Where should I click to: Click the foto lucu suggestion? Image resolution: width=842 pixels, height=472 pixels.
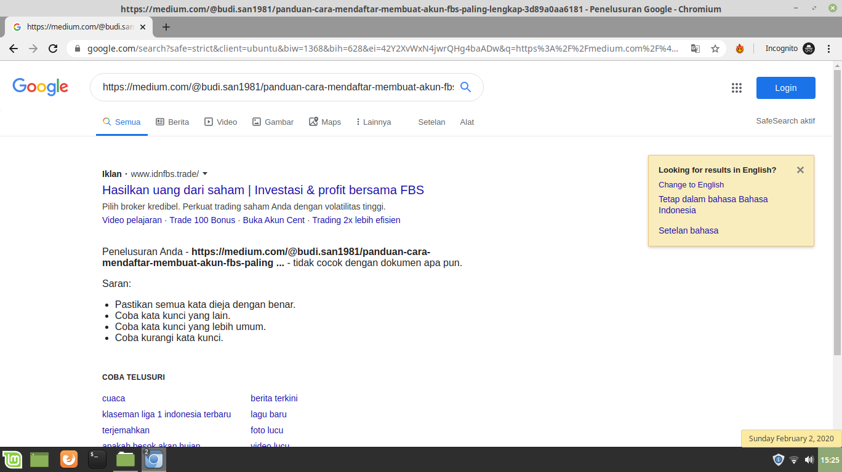pyautogui.click(x=267, y=430)
